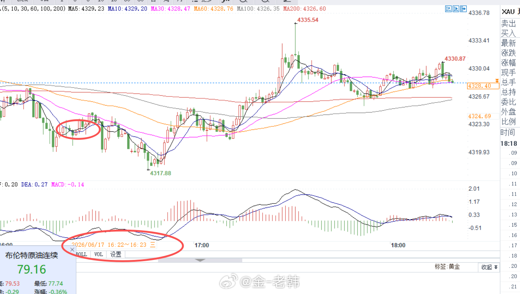Viewport: 520px width, 294px height.
Task: Click the collapse triangle below the indicator tabs
Action: [x=200, y=260]
